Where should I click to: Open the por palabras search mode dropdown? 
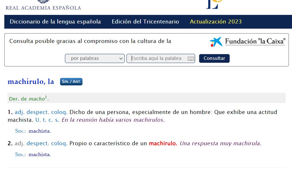95,58
